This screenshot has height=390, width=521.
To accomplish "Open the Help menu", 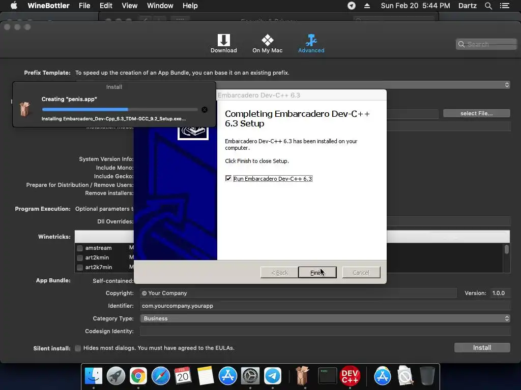I will 190,6.
